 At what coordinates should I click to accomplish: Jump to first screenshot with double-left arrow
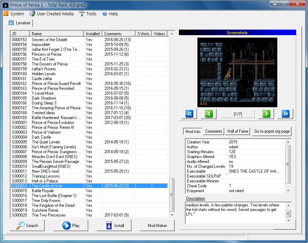pyautogui.click(x=189, y=114)
